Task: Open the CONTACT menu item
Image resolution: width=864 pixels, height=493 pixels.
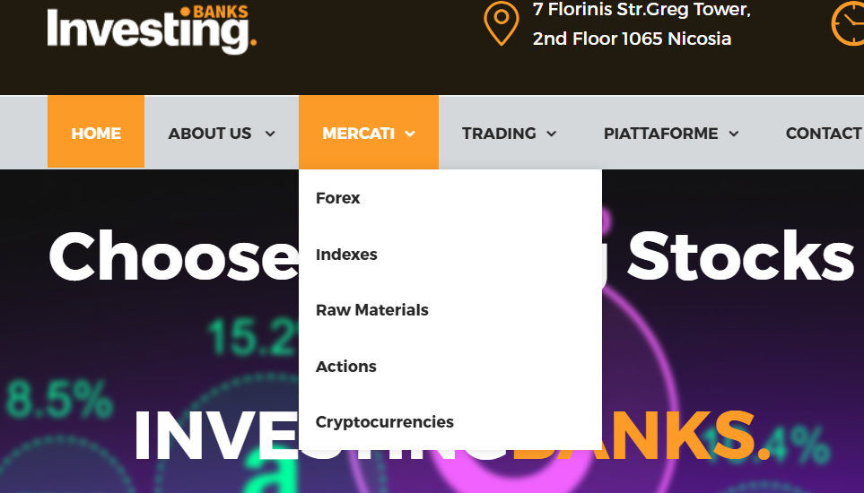Action: [x=825, y=134]
